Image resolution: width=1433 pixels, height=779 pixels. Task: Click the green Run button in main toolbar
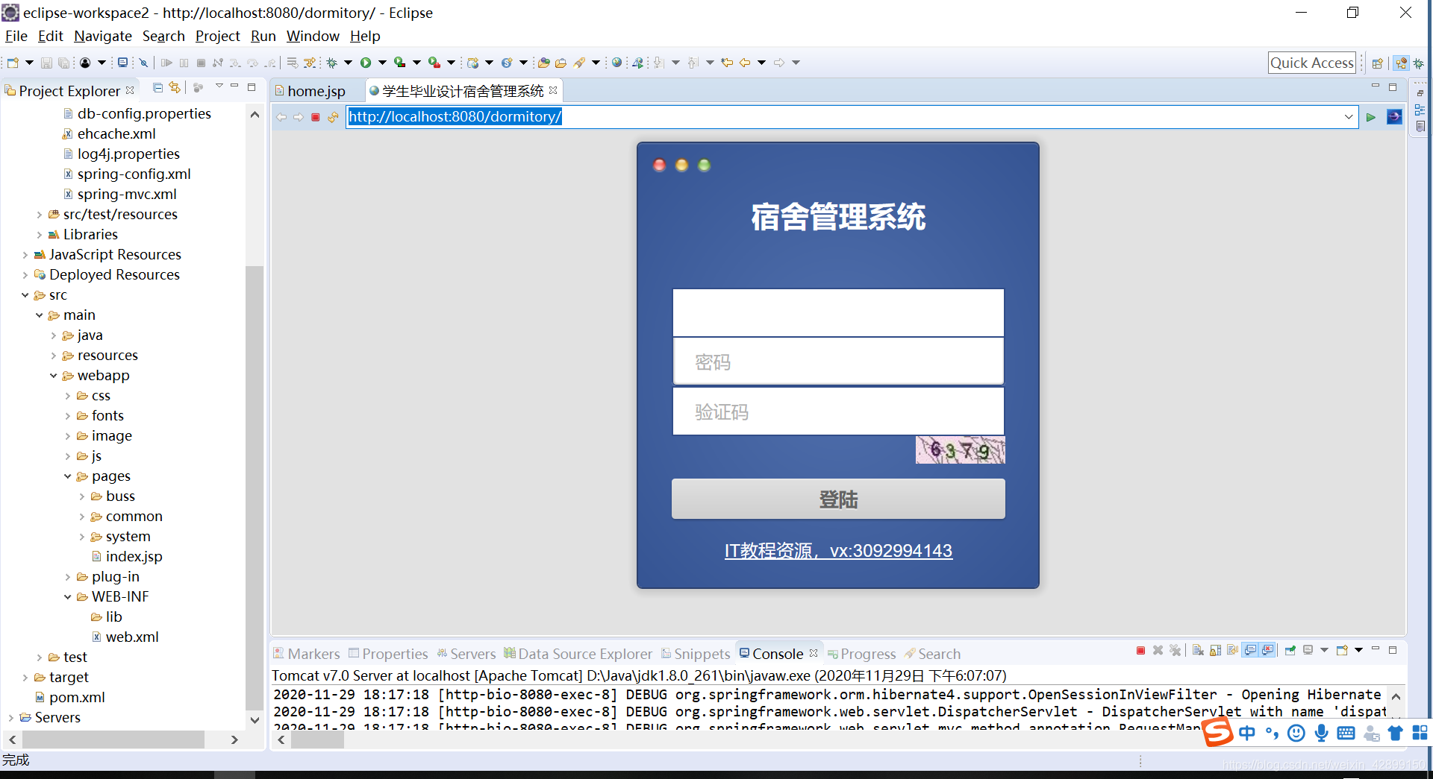(x=366, y=63)
